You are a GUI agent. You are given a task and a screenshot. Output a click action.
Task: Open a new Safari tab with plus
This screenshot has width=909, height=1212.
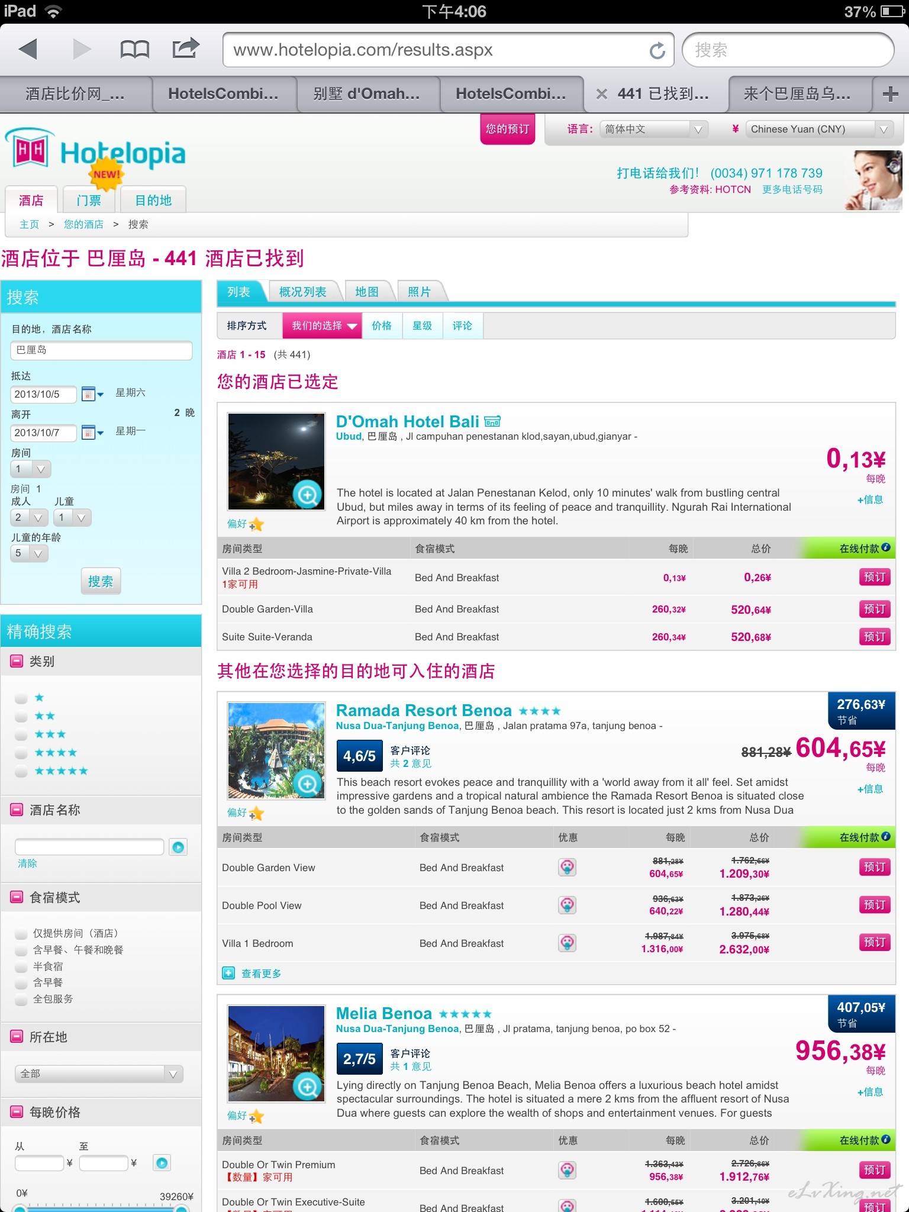click(x=890, y=94)
